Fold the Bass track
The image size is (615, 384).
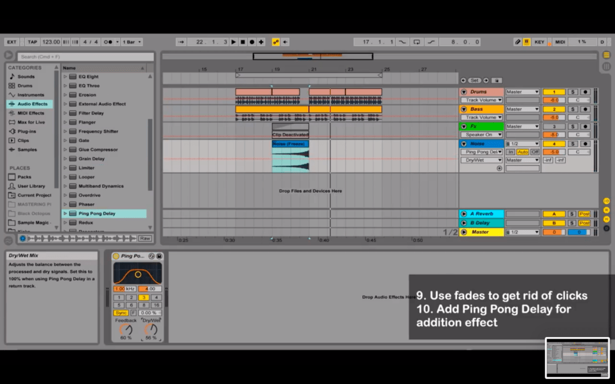[464, 109]
